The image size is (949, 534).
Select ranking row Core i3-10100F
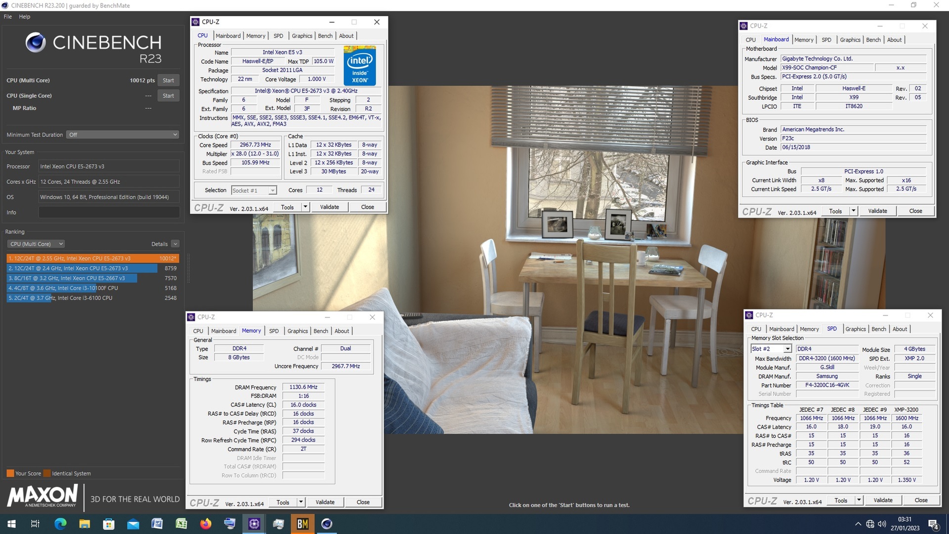92,288
